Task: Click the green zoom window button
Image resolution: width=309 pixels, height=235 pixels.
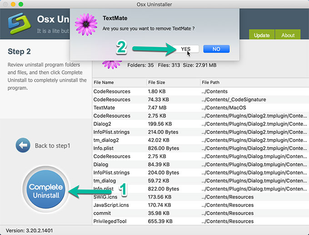Action: 21,4
